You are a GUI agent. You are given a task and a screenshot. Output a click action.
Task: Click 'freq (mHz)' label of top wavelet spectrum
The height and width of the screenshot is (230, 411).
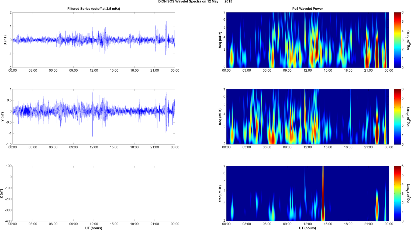tap(220, 40)
